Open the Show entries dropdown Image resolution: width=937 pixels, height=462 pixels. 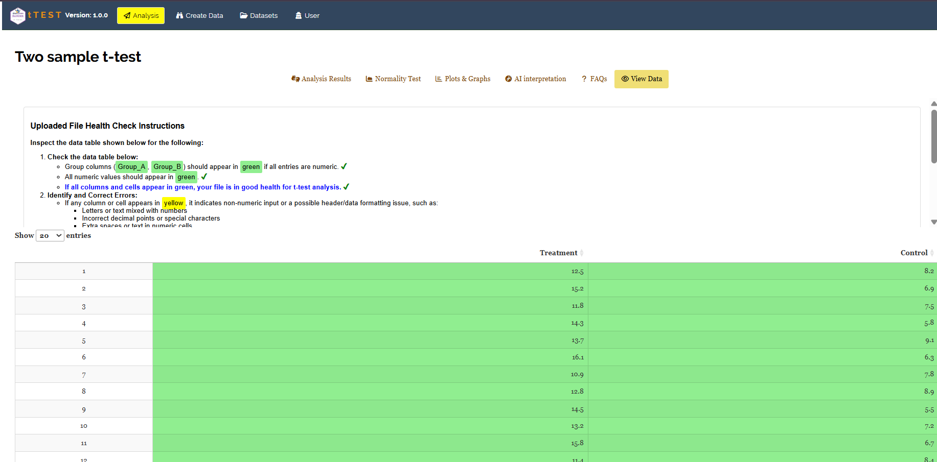50,235
